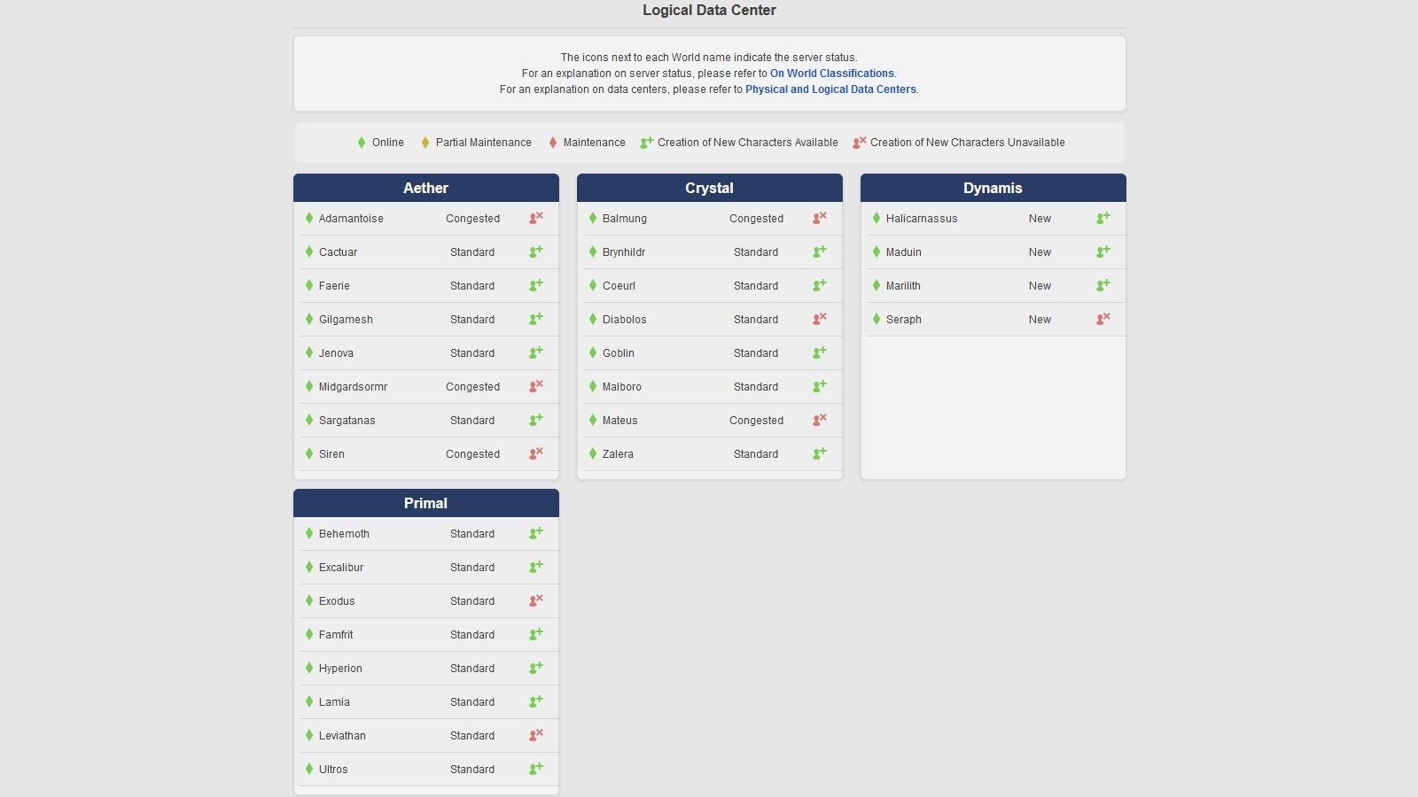Click Diabolos character creation unavailable icon

point(820,319)
